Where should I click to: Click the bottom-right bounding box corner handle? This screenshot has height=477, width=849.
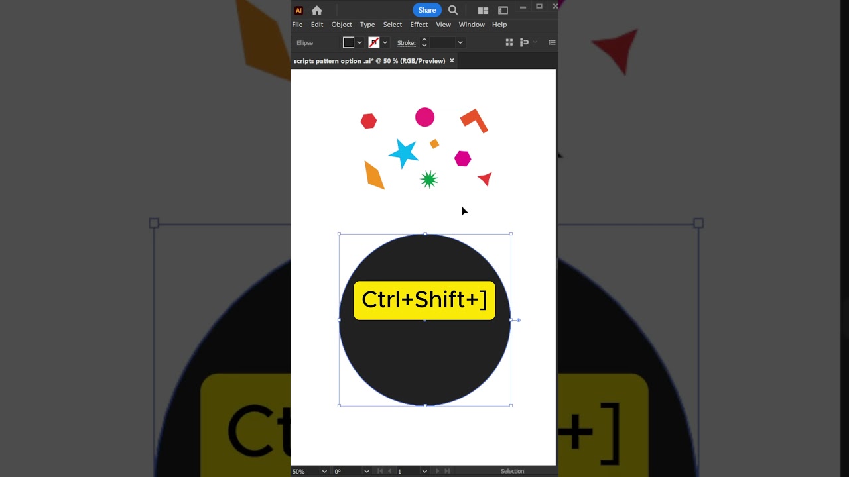[511, 405]
